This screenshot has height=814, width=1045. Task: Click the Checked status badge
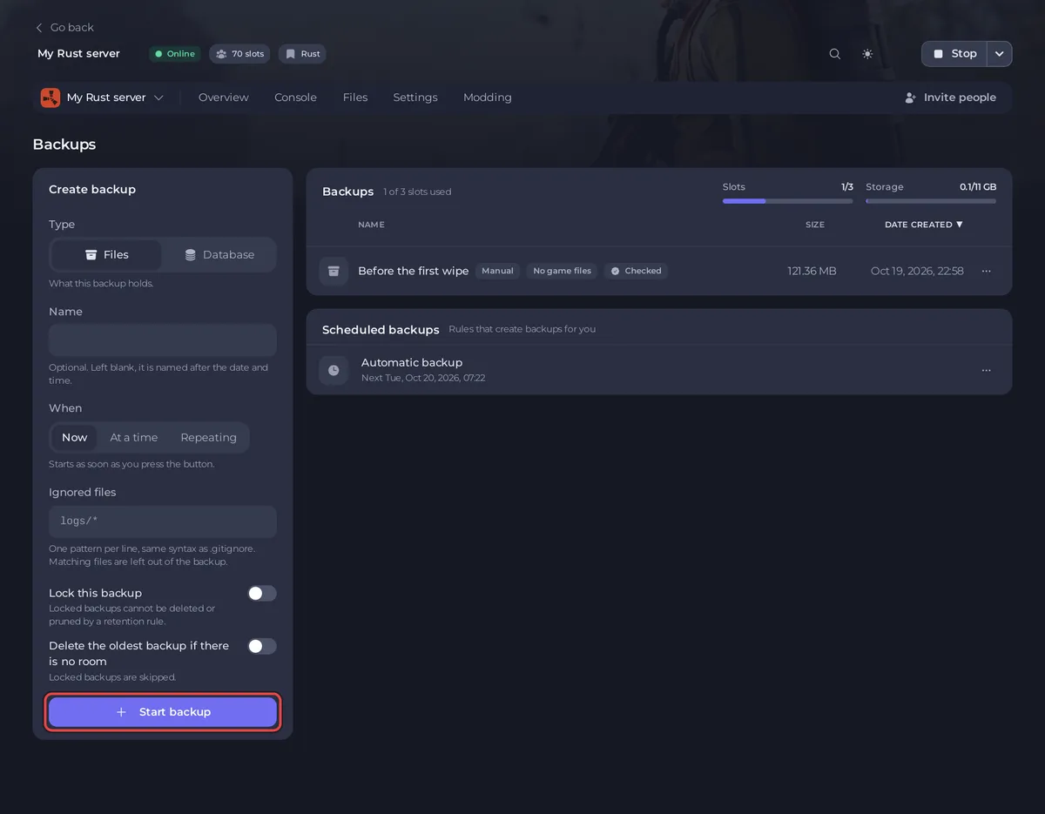(636, 271)
